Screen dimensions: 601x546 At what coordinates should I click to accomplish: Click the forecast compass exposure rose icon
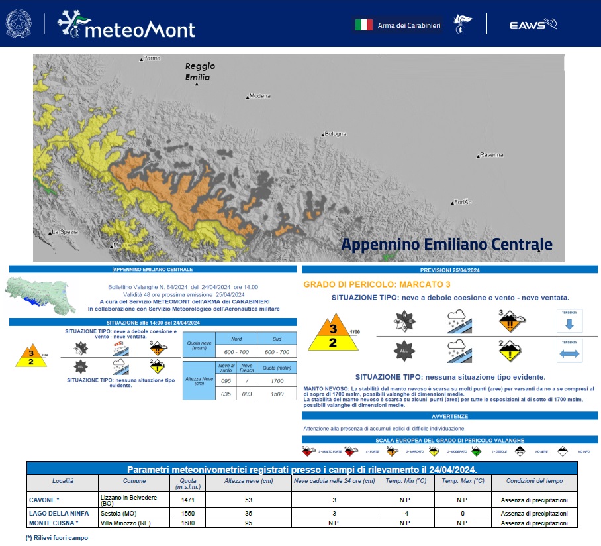point(404,321)
